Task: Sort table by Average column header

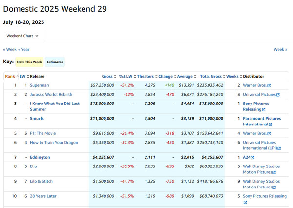Action: click(x=187, y=76)
